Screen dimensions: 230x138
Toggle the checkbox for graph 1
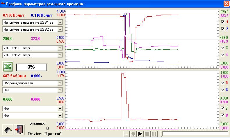pyautogui.click(x=223, y=22)
